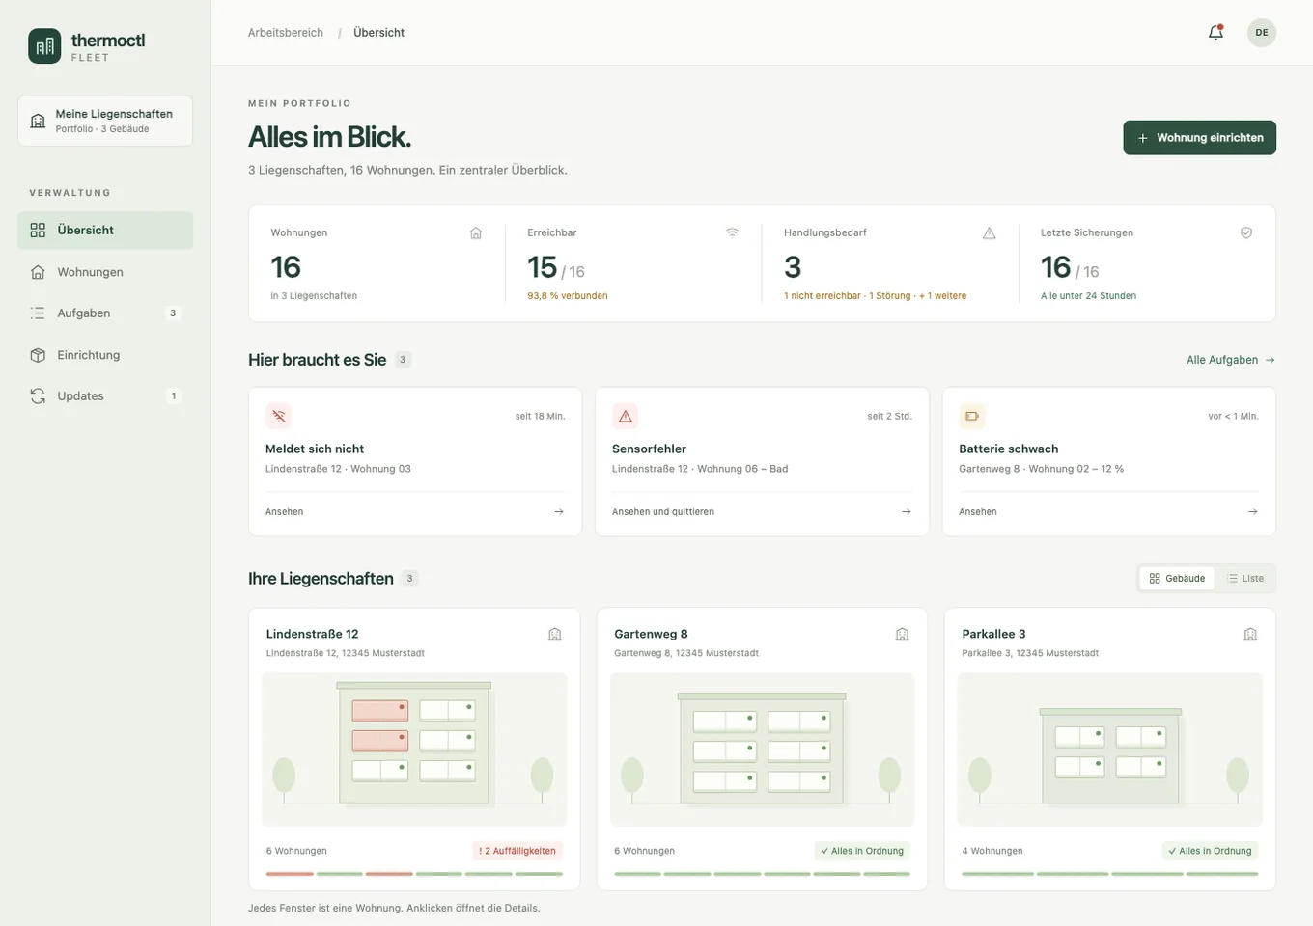This screenshot has height=926, width=1313.
Task: Click the offline icon on Meldet sich nicht
Action: click(x=279, y=416)
